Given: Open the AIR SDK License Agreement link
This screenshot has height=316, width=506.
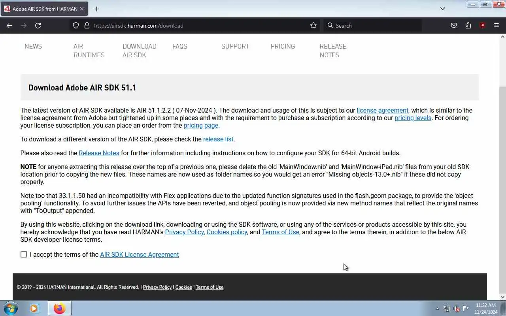Looking at the screenshot, I should (x=140, y=255).
